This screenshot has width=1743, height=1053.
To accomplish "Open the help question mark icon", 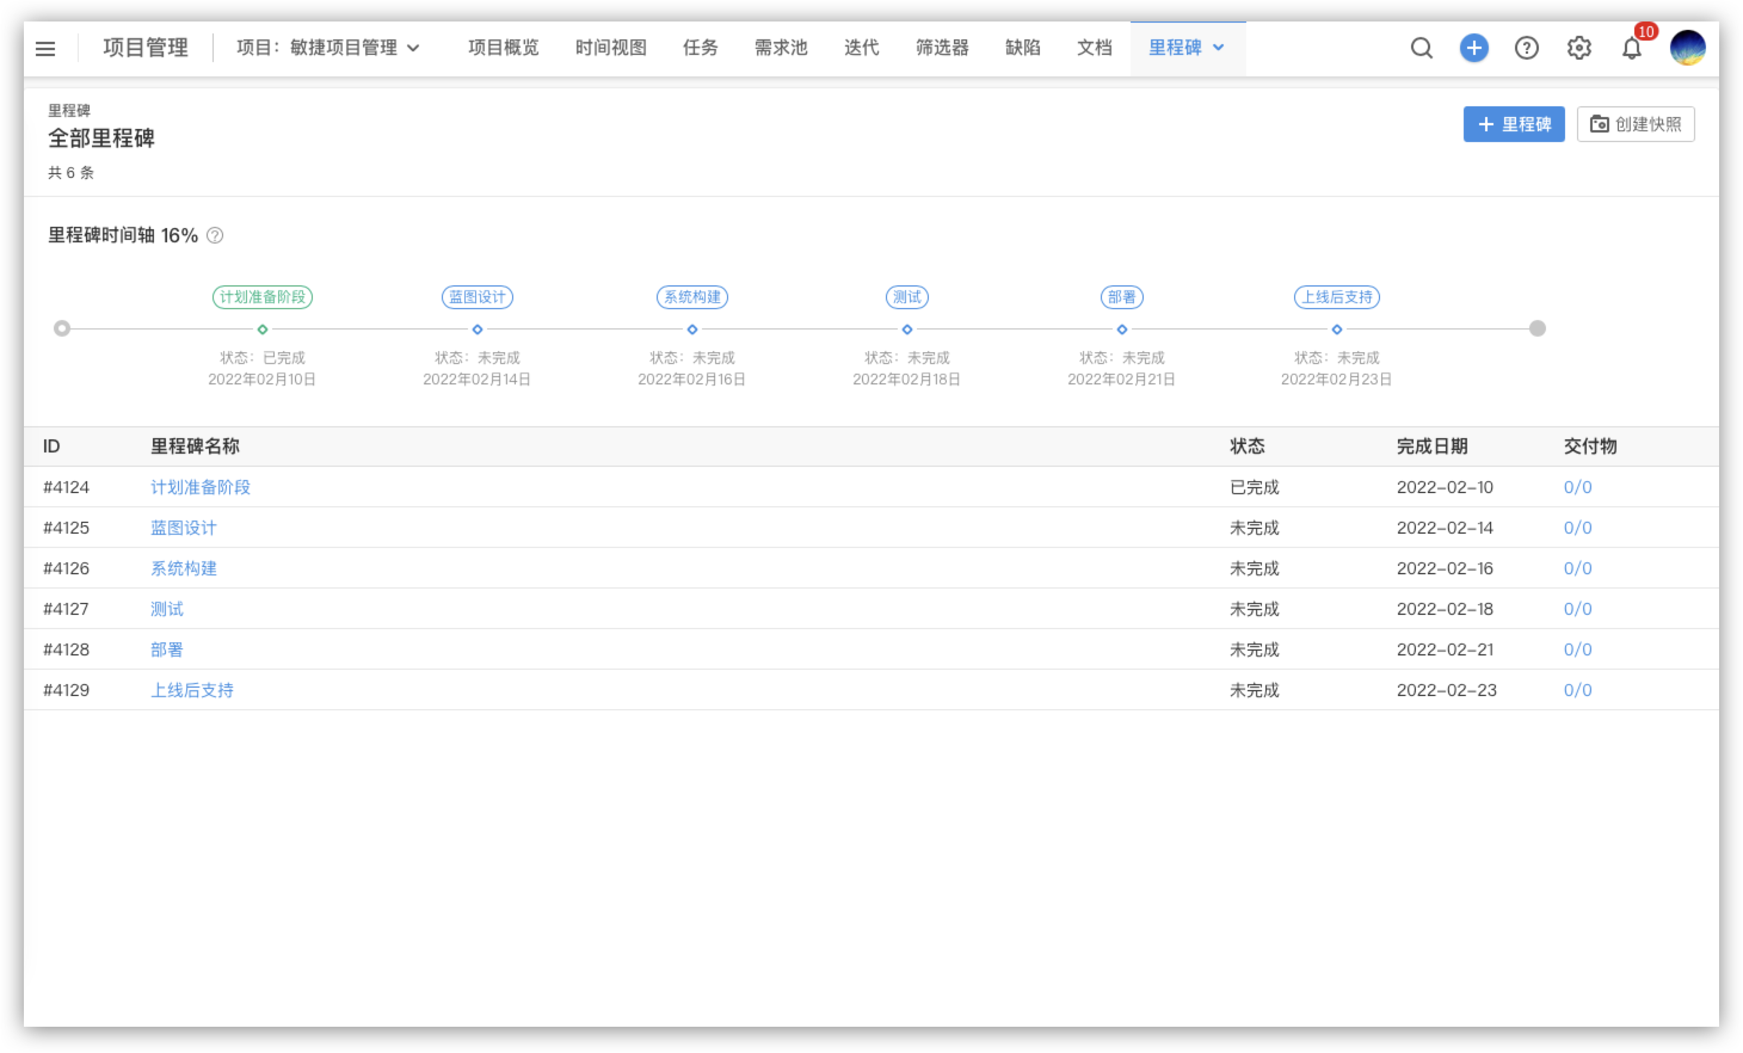I will coord(1526,48).
